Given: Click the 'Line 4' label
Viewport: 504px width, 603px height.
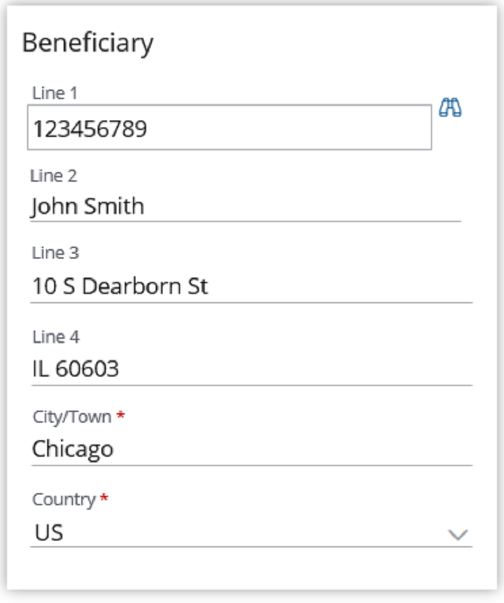Looking at the screenshot, I should [56, 337].
